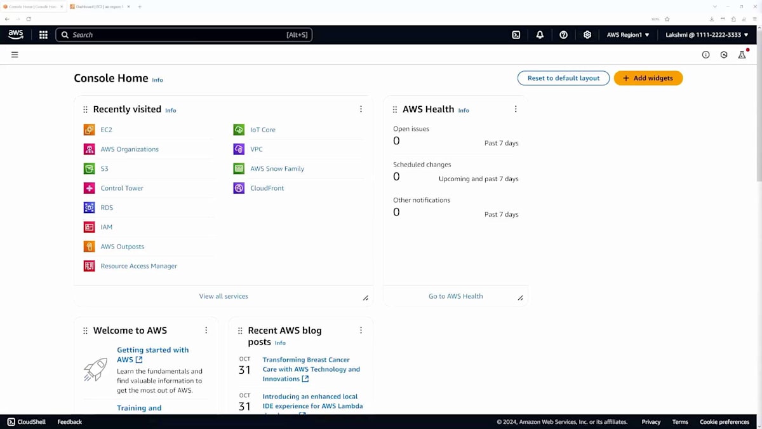Click the browser back arrow
This screenshot has width=762, height=429.
[x=7, y=19]
